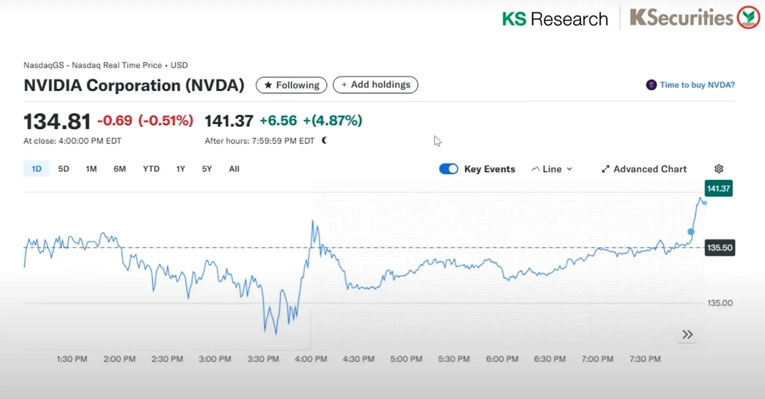This screenshot has height=399, width=765.
Task: Expand the right chart panel arrow
Action: pos(687,334)
